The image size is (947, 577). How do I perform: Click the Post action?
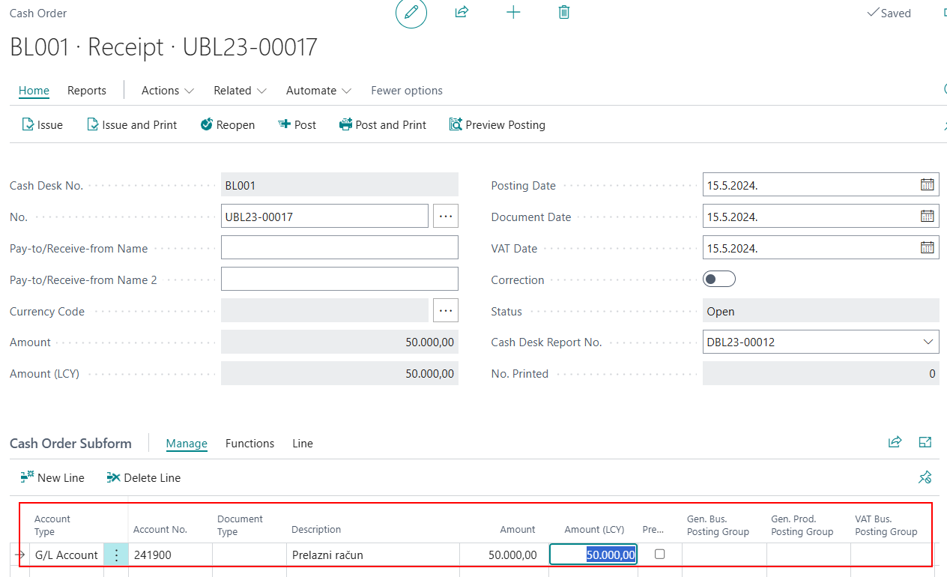[297, 125]
